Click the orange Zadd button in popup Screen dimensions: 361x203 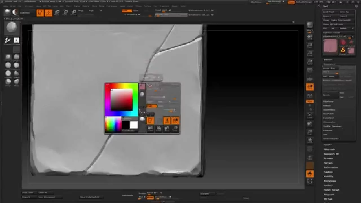click(x=151, y=106)
